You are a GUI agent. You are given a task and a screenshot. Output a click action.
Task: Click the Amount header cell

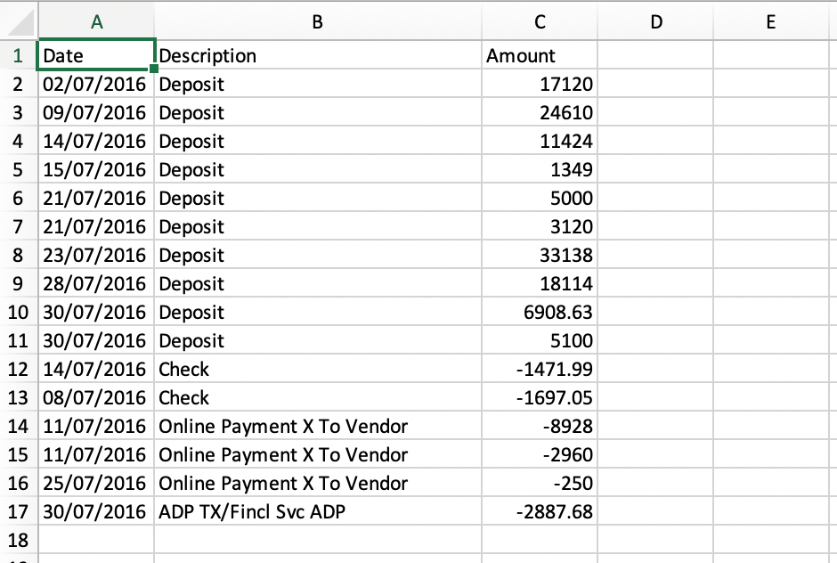(x=540, y=55)
